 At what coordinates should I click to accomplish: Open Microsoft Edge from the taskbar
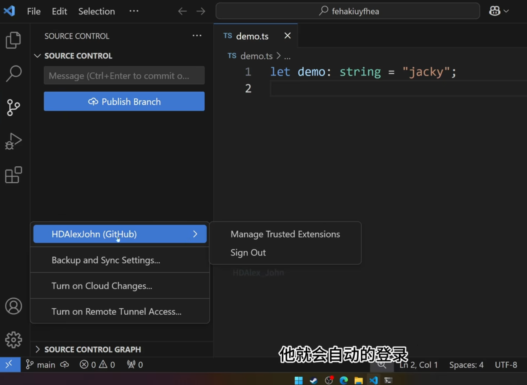(344, 380)
